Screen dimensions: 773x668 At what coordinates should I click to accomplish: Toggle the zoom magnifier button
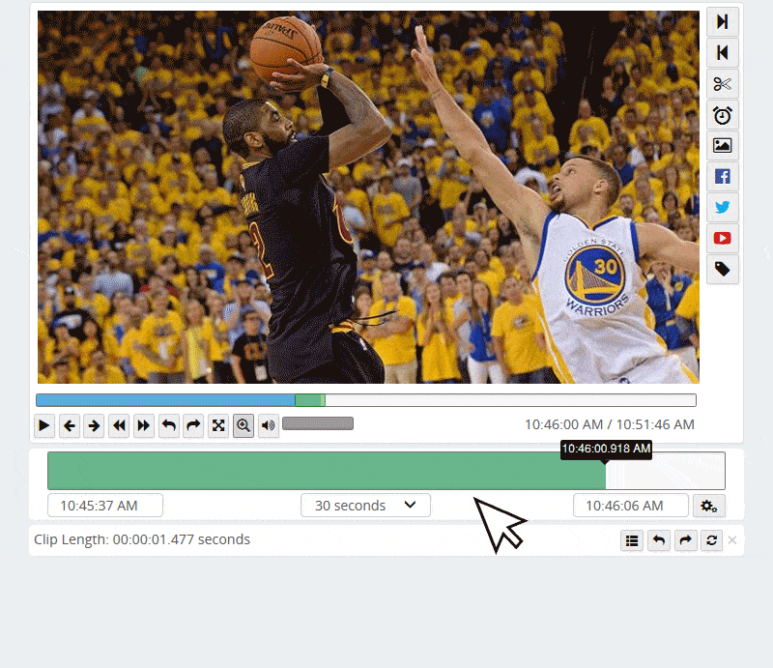point(243,425)
